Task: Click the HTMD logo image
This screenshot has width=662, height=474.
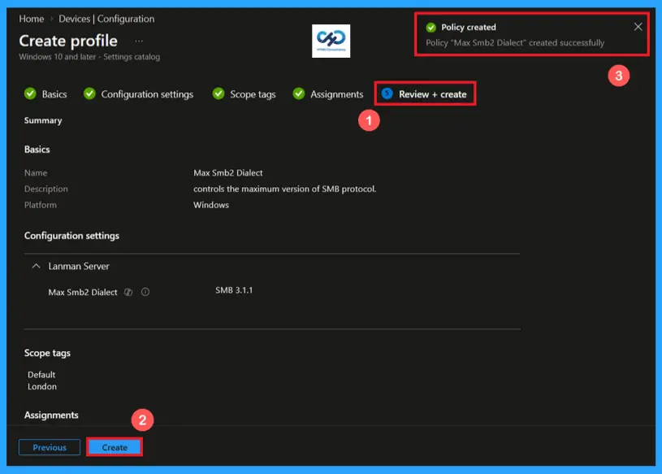Action: (331, 41)
